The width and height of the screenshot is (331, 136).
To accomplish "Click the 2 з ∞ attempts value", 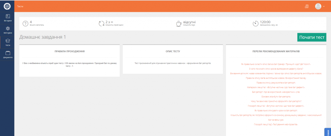I will pos(109,22).
